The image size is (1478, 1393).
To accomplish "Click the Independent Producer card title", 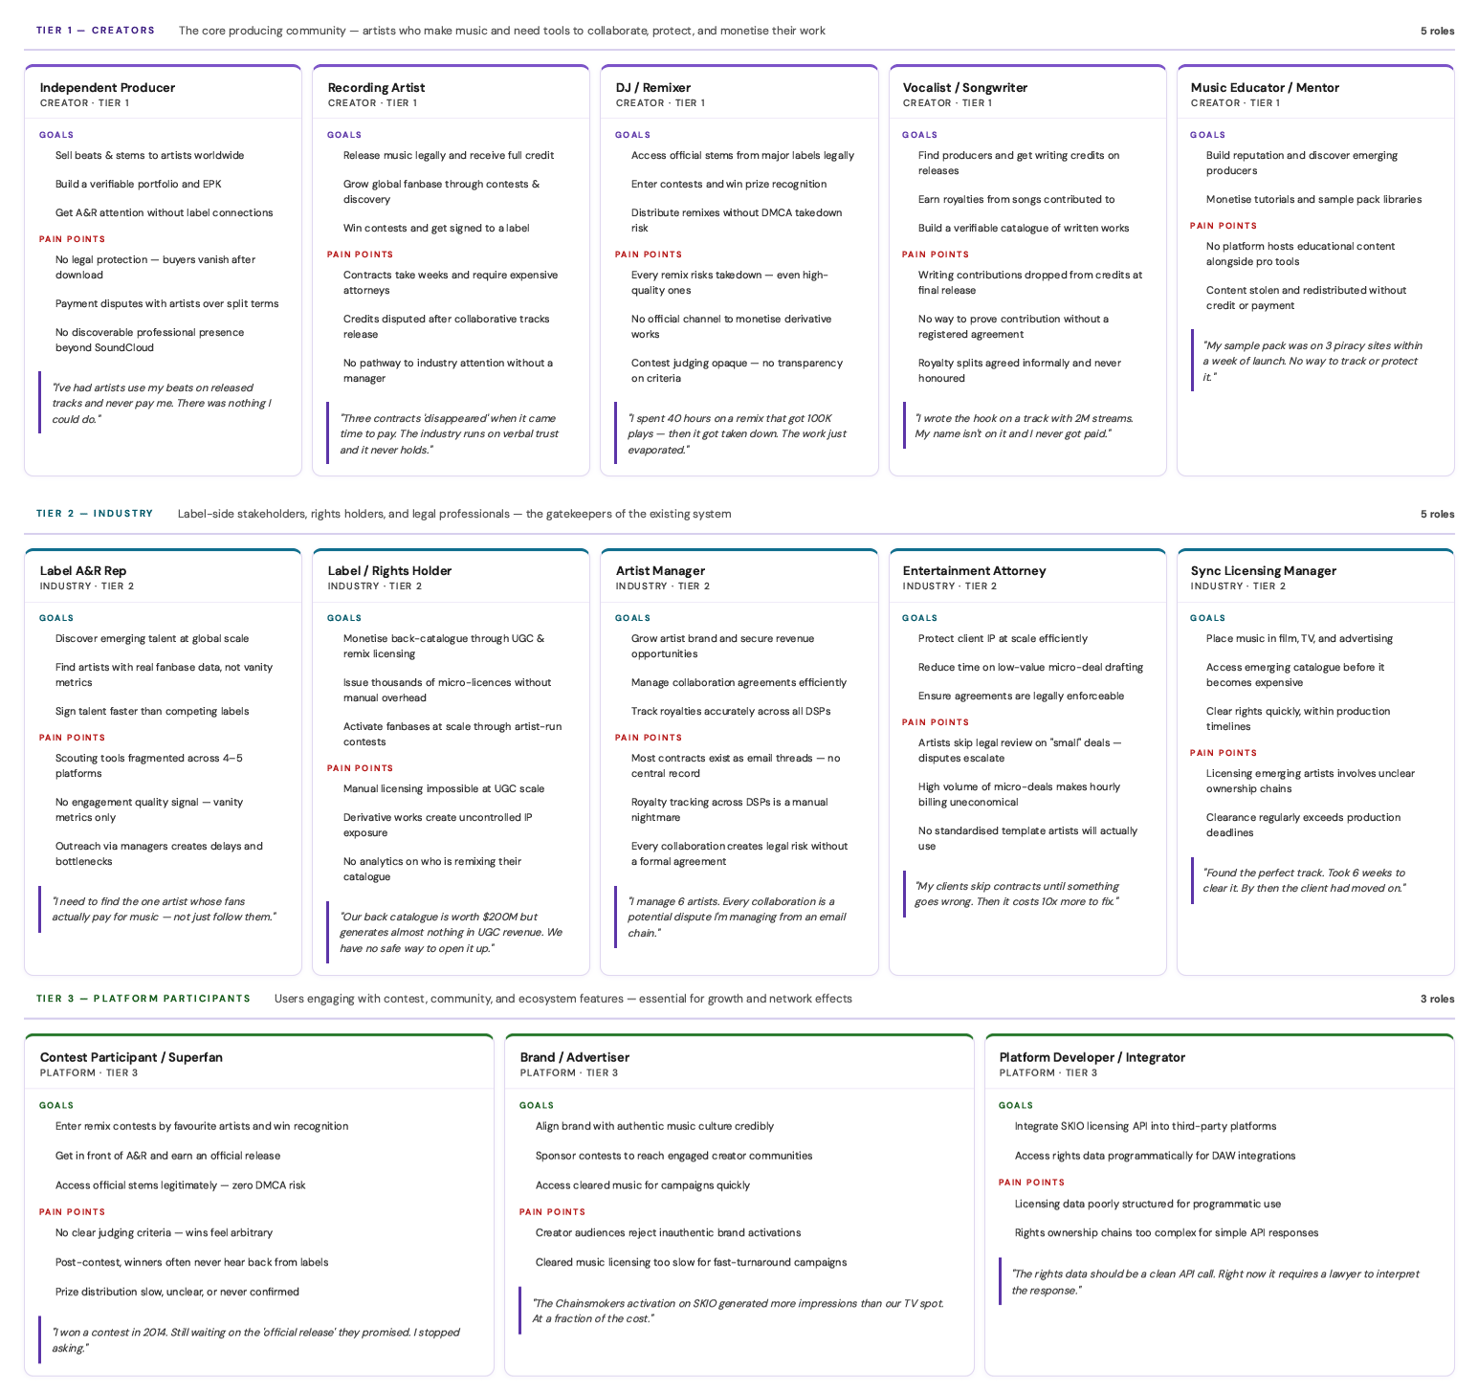I will pyautogui.click(x=107, y=87).
